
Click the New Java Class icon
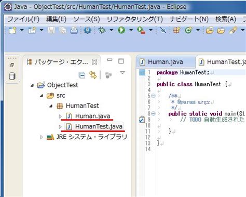[x=188, y=30]
